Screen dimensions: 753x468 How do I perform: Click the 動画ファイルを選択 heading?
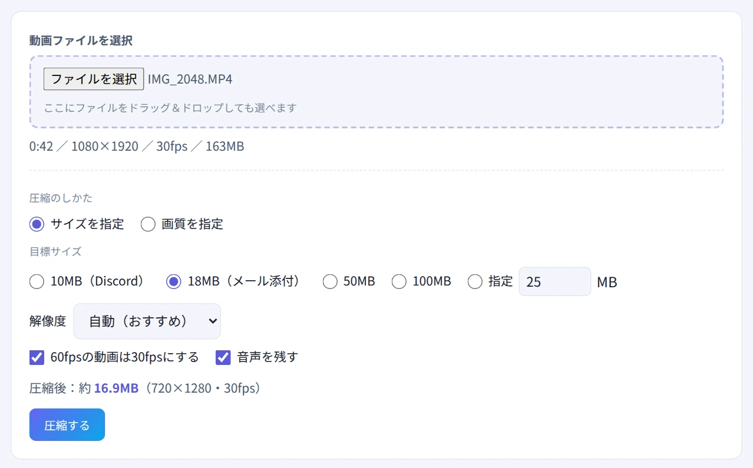(x=81, y=41)
